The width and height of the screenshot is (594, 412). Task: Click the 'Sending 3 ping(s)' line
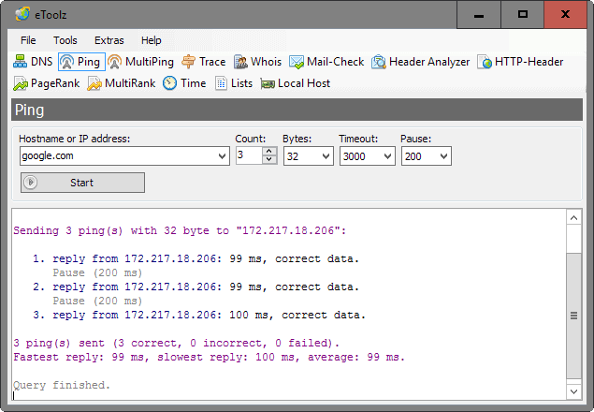pos(180,230)
